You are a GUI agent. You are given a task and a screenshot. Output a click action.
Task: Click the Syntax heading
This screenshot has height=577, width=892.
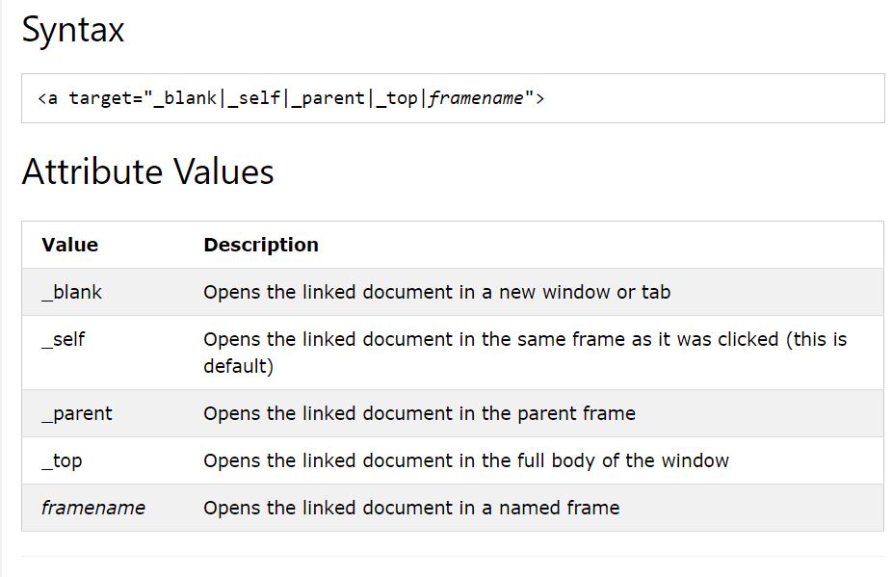coord(73,30)
